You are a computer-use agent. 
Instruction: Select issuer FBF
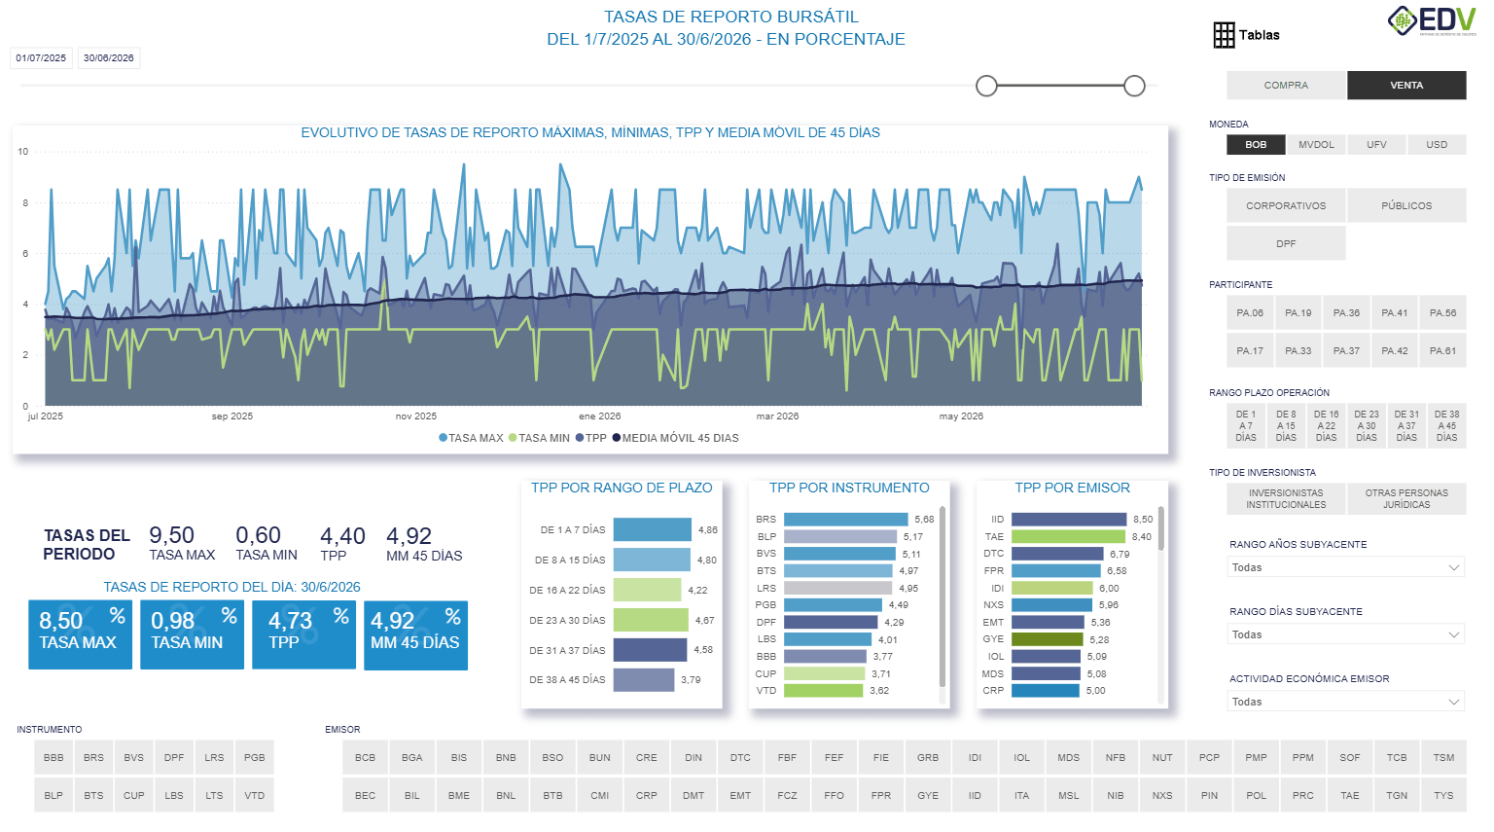[x=788, y=758]
